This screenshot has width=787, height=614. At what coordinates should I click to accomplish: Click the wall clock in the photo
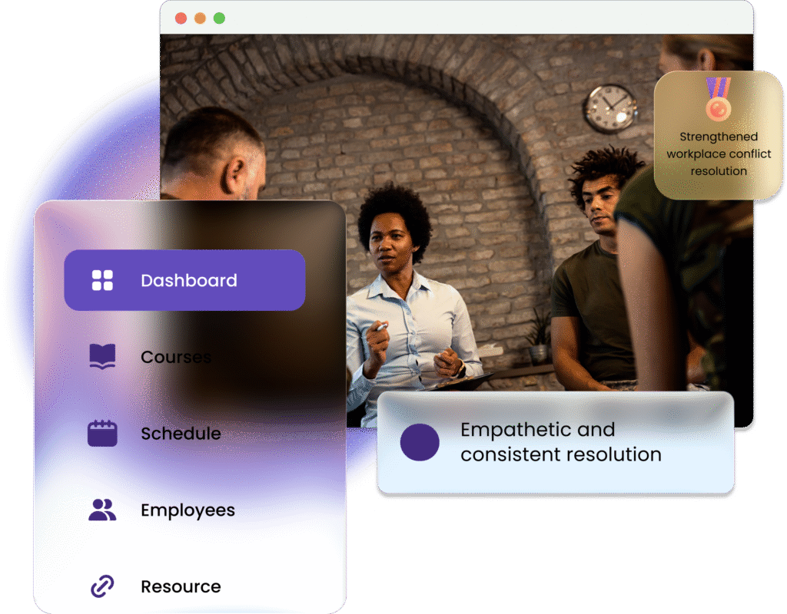[x=610, y=108]
